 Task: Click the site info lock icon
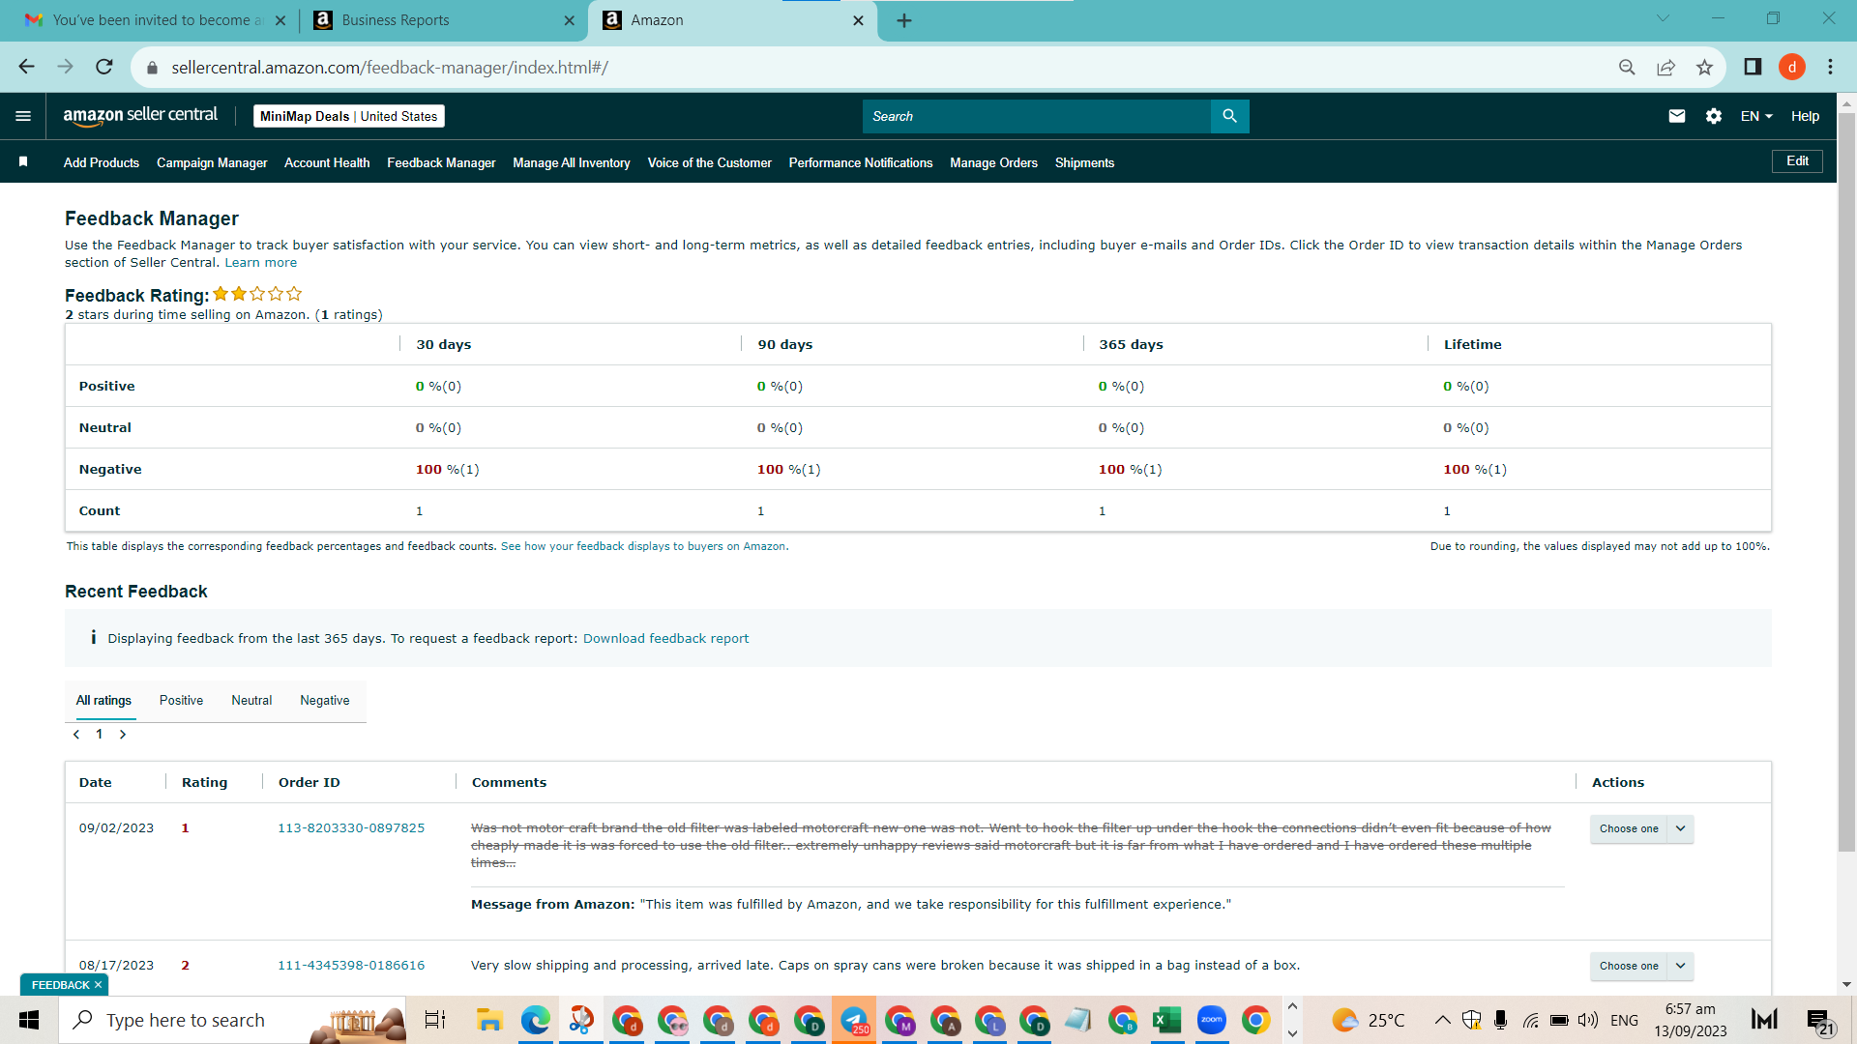[x=151, y=68]
